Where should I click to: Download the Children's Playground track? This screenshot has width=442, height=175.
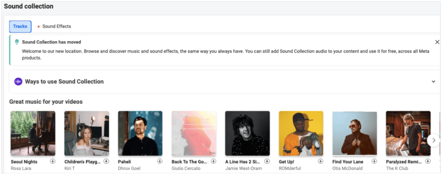click(106, 161)
